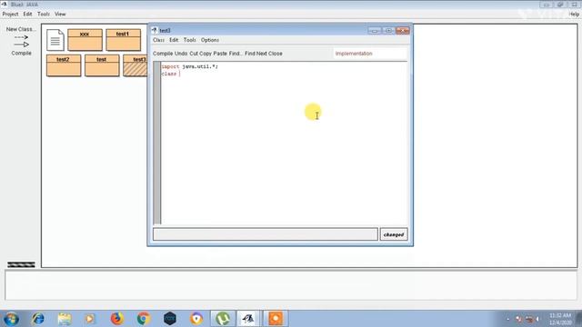Select the test2 class box

pos(64,65)
